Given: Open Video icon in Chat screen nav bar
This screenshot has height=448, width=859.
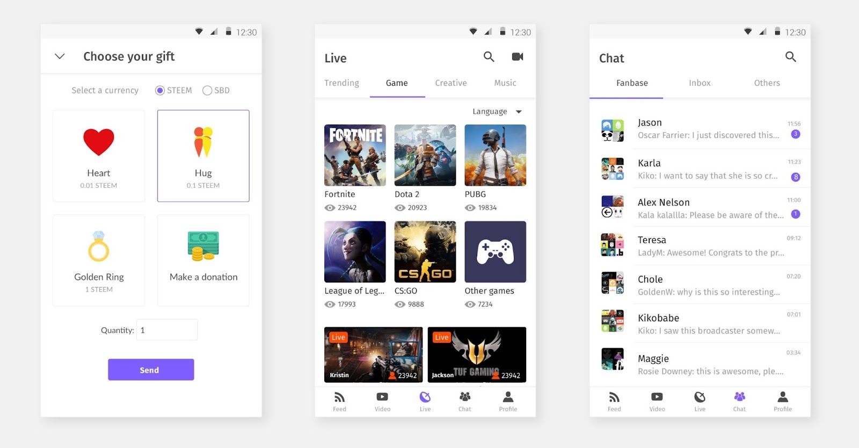Looking at the screenshot, I should point(657,397).
